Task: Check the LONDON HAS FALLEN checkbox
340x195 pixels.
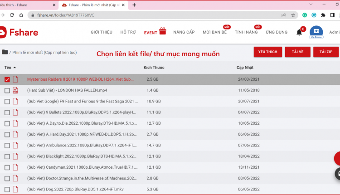Action: 7,90
